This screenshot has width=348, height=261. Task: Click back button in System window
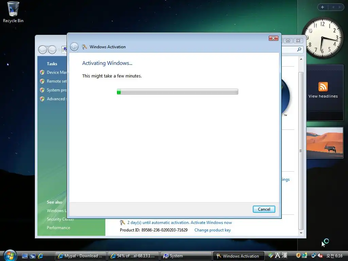42,50
